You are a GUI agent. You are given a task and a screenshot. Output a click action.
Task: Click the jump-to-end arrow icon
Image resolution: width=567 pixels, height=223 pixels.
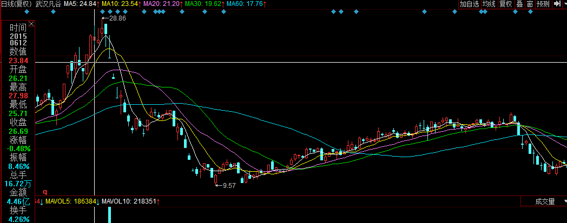(556, 4)
